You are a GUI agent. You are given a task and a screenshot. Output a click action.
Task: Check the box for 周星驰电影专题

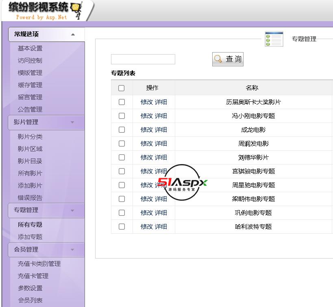(x=122, y=185)
